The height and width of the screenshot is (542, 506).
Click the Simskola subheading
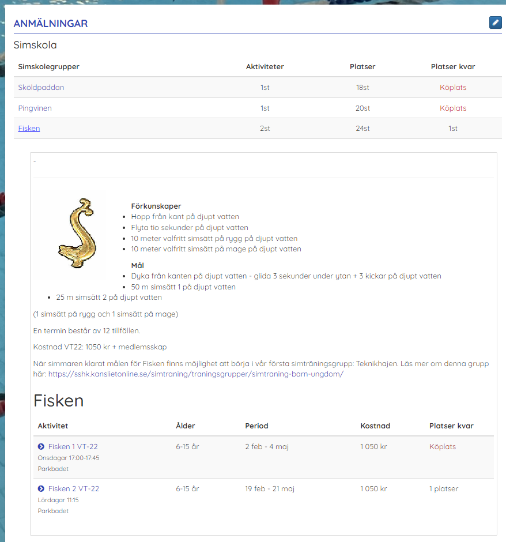(35, 45)
